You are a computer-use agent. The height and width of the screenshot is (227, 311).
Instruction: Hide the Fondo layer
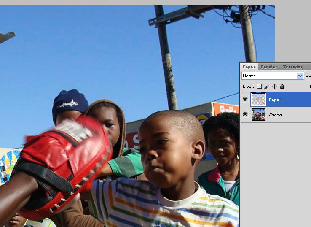245,114
